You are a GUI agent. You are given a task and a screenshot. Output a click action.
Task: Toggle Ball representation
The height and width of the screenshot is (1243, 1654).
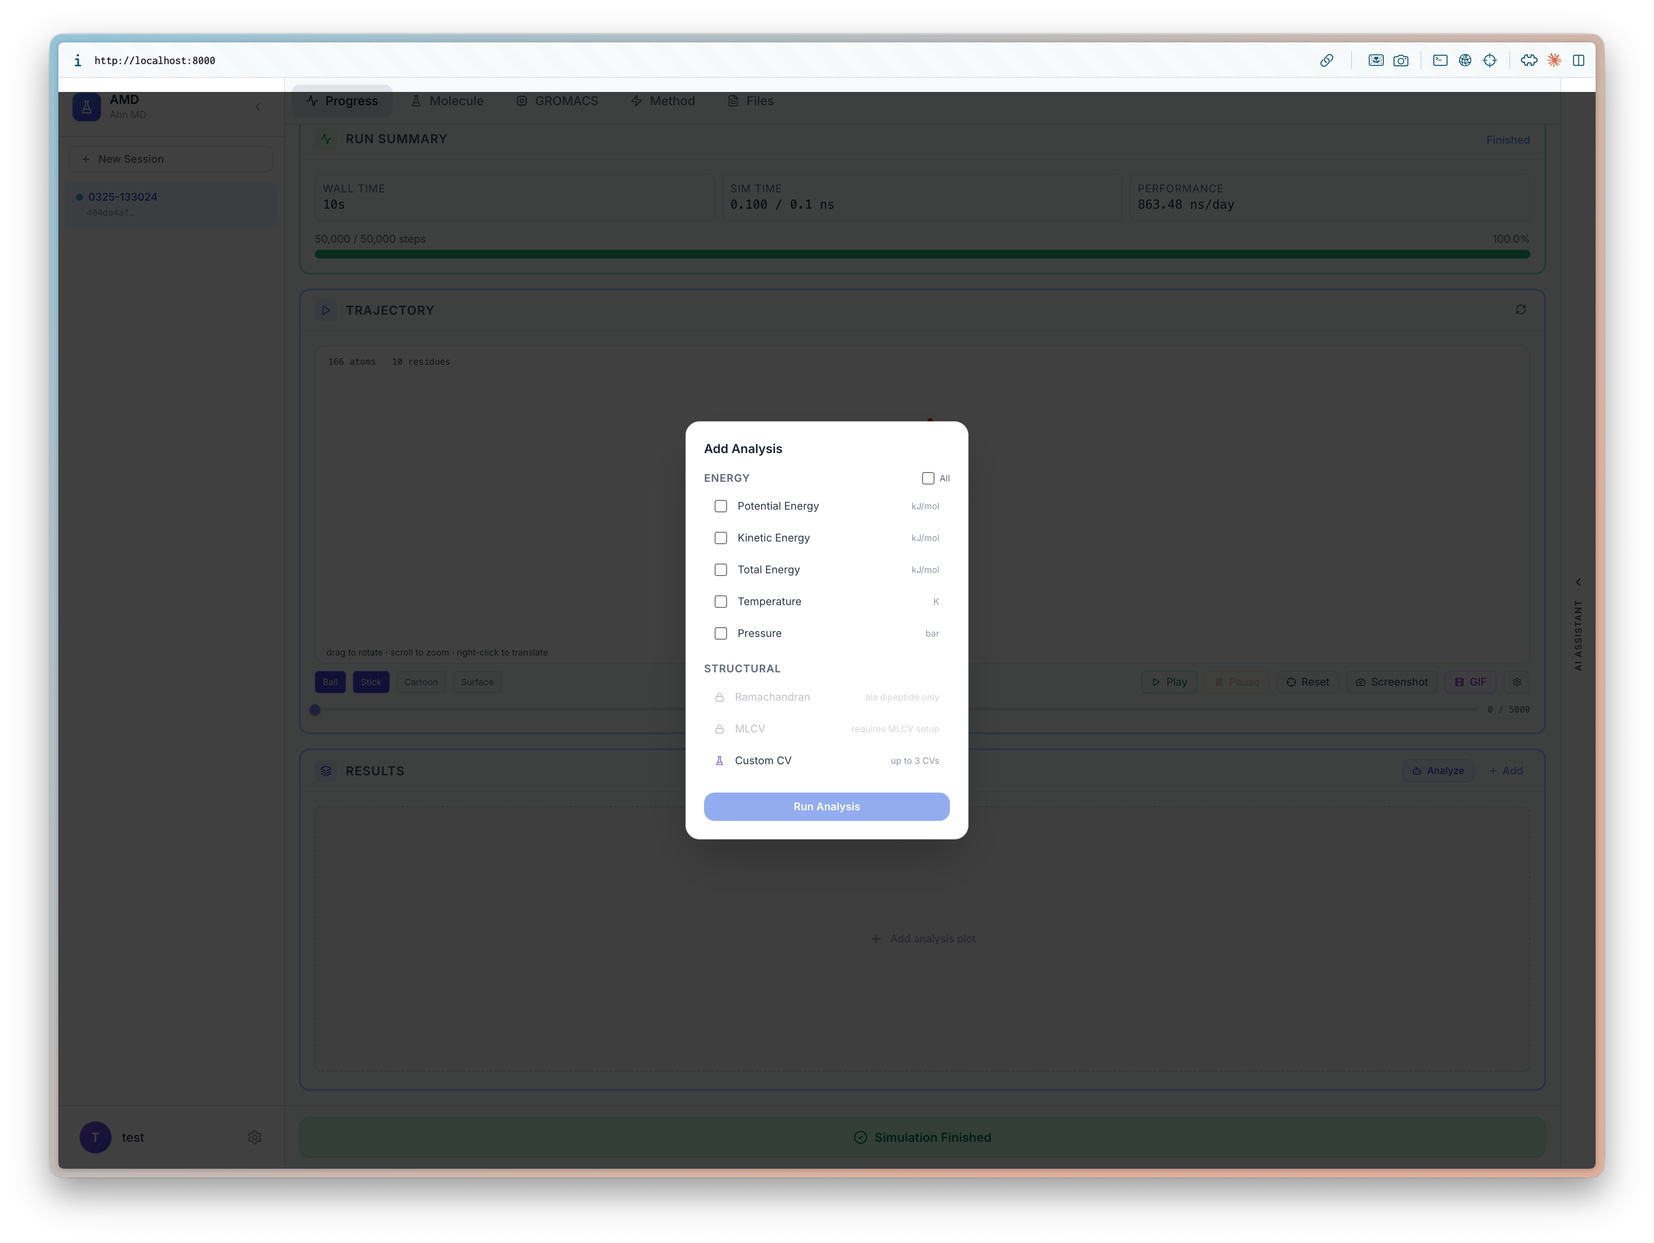pos(330,682)
